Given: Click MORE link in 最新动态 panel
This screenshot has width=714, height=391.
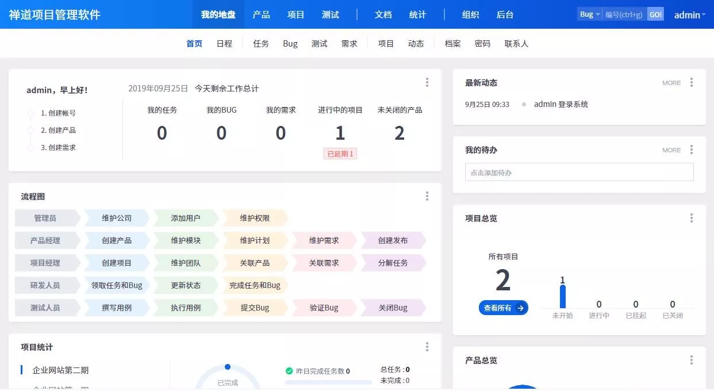Looking at the screenshot, I should (x=671, y=83).
